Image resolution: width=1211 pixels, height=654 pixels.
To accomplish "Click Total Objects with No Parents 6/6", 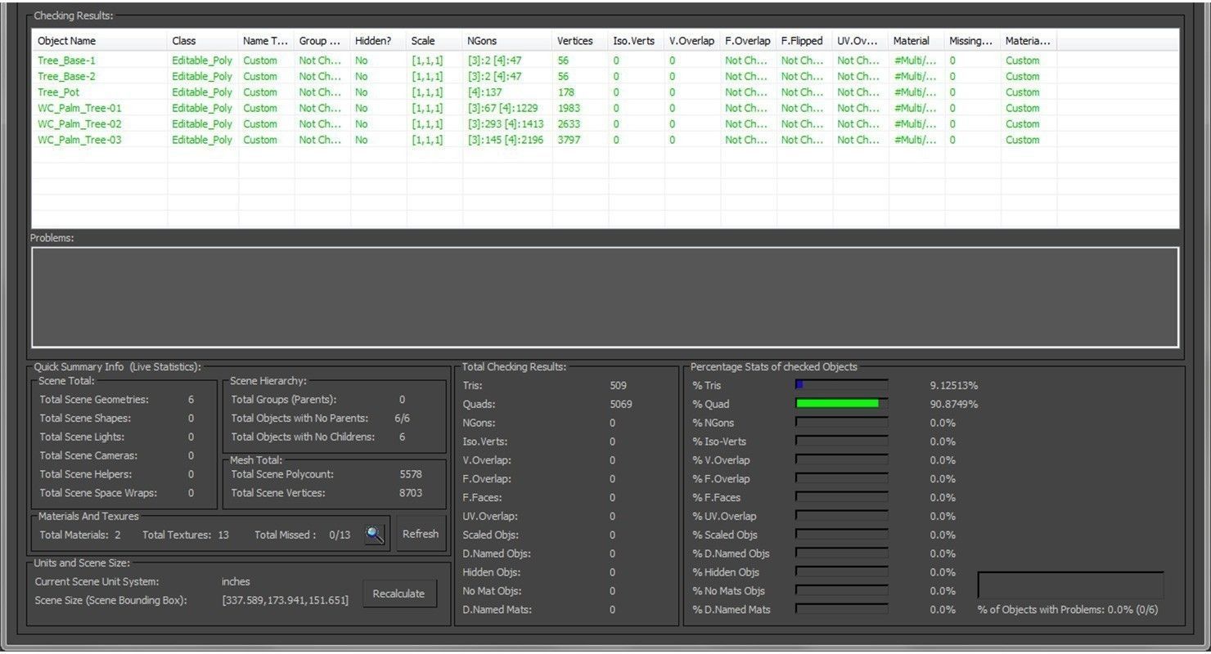I will pyautogui.click(x=402, y=419).
